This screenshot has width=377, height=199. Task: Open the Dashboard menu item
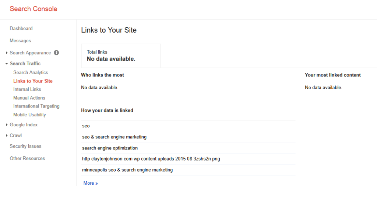(21, 28)
